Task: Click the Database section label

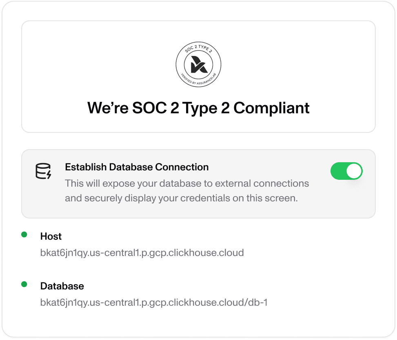Action: (62, 286)
